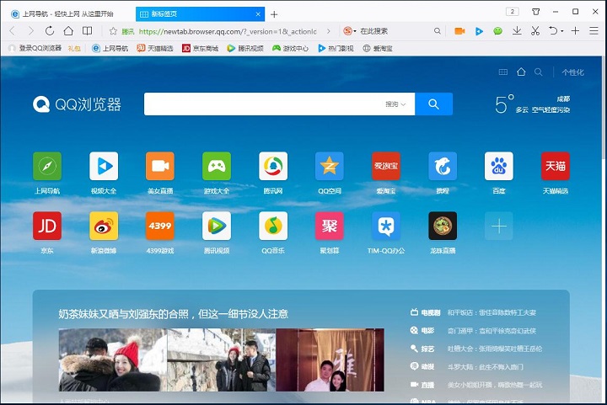Click the forward navigation arrow
This screenshot has width=607, height=405.
[31, 31]
